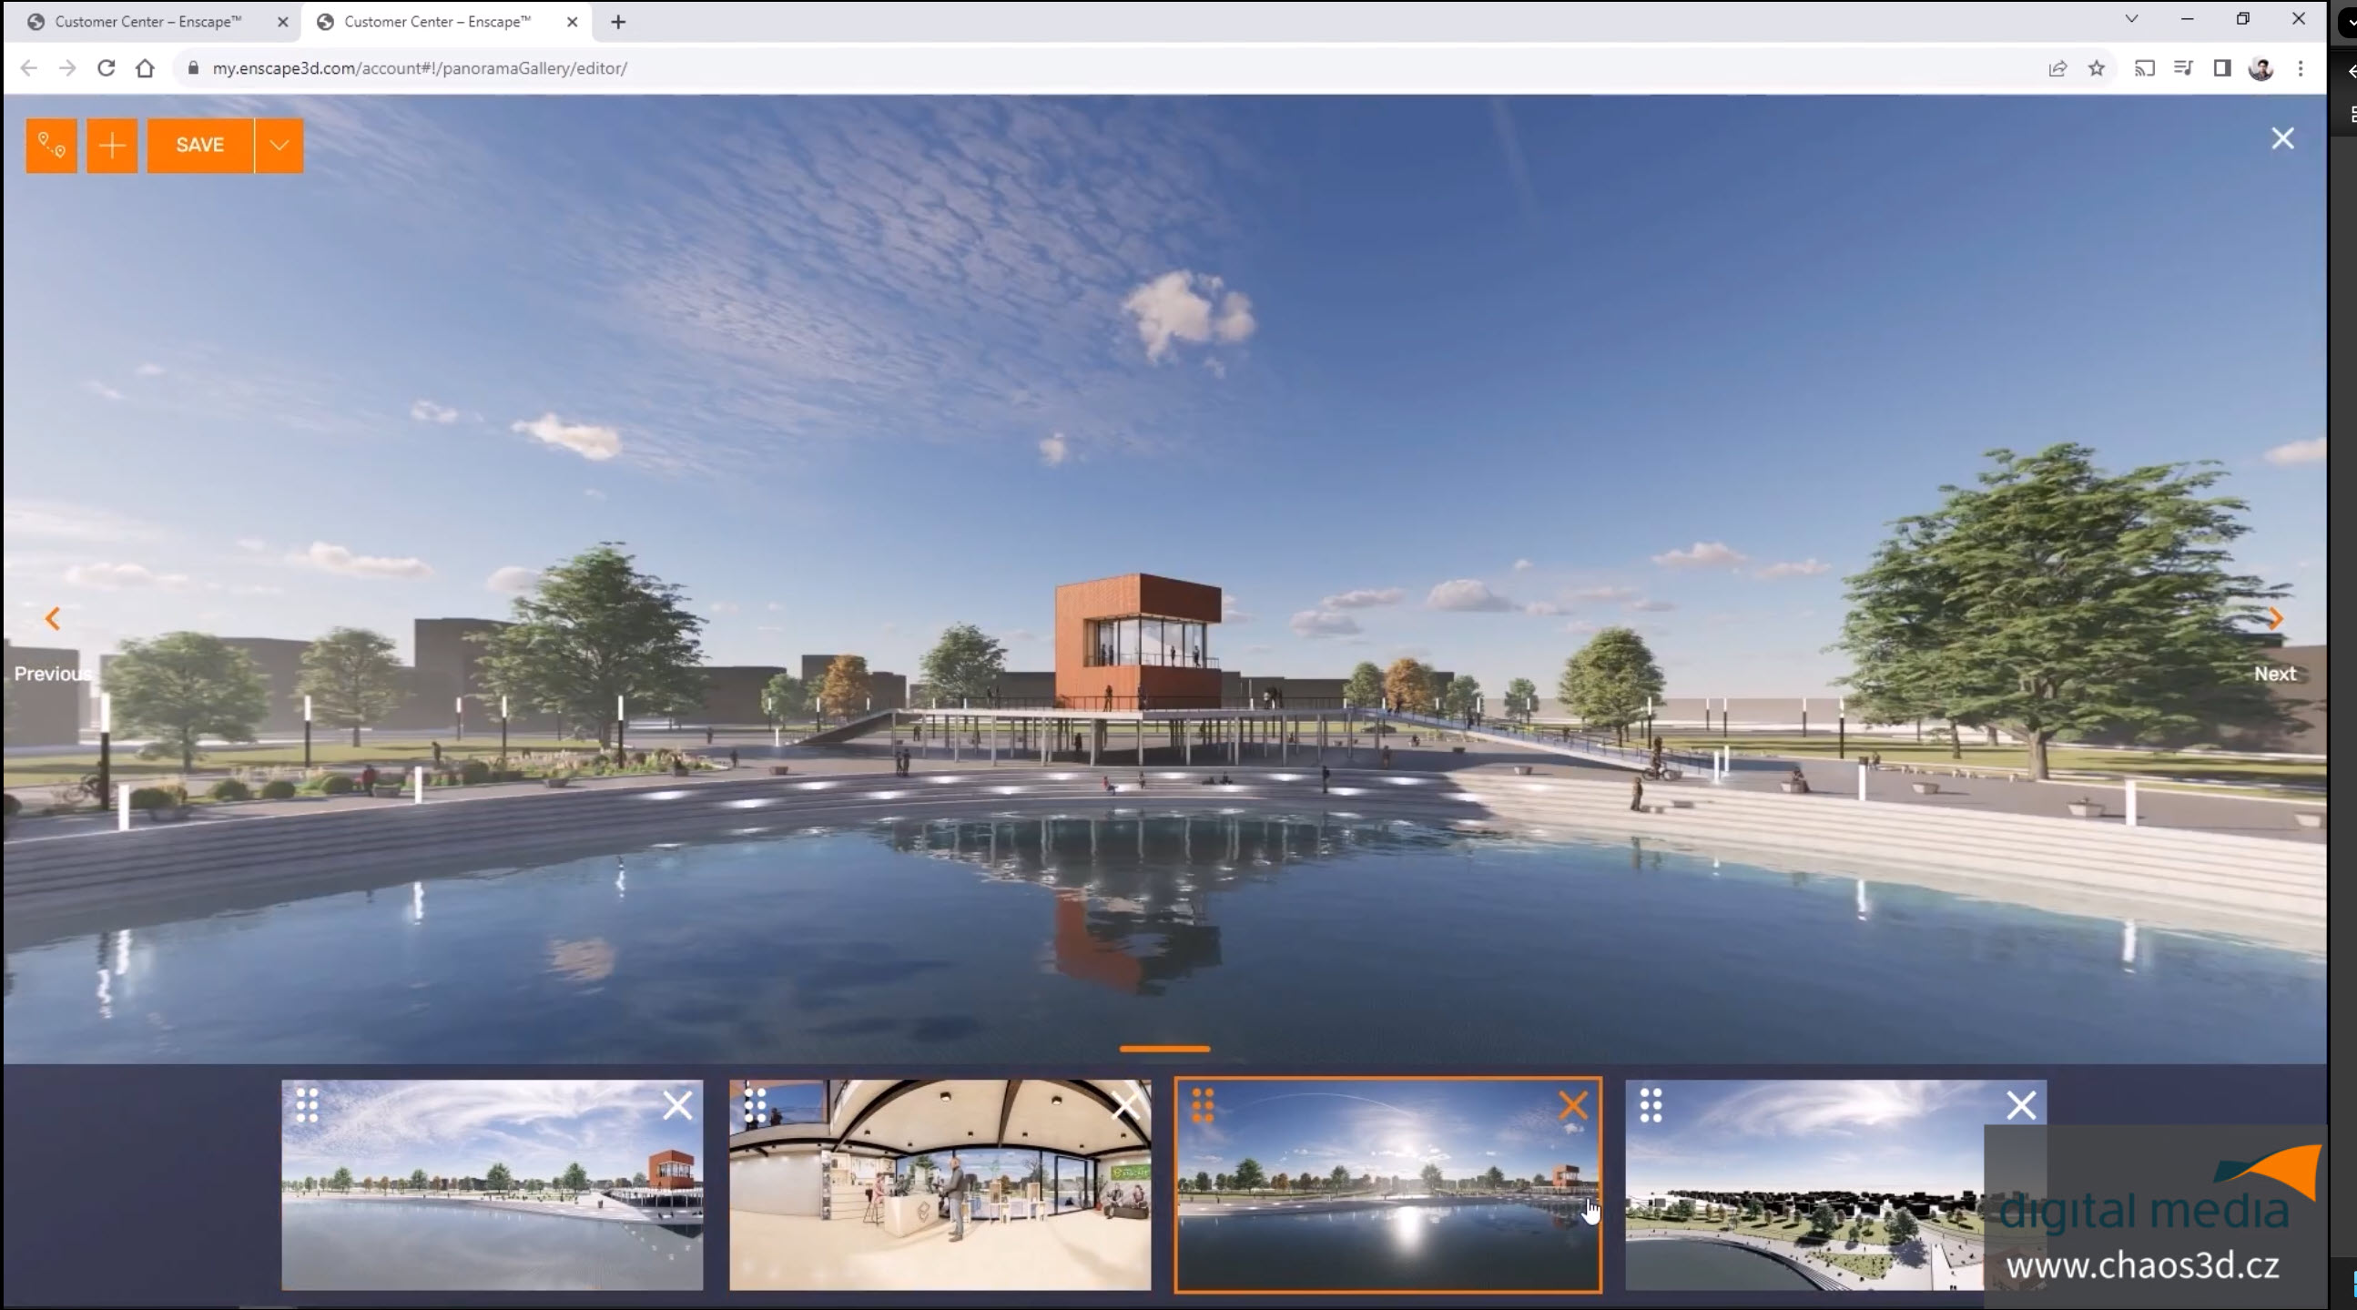Click the orange thumbnail strip collapse bar

click(1163, 1049)
